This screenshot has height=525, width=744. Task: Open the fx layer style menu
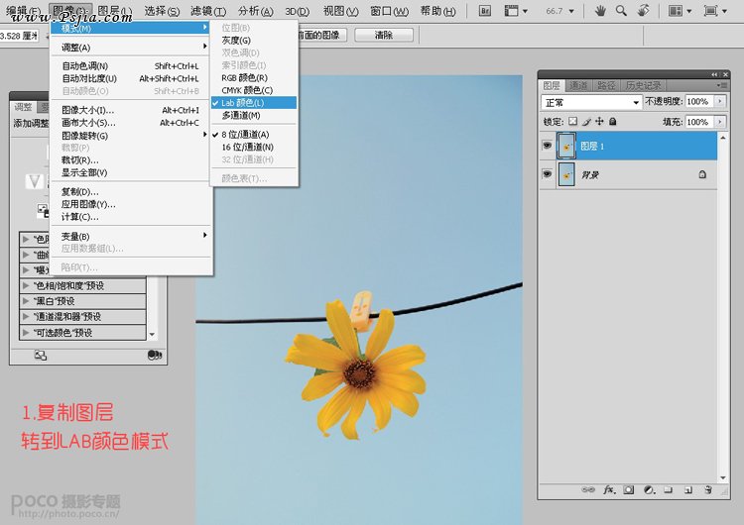pos(609,489)
